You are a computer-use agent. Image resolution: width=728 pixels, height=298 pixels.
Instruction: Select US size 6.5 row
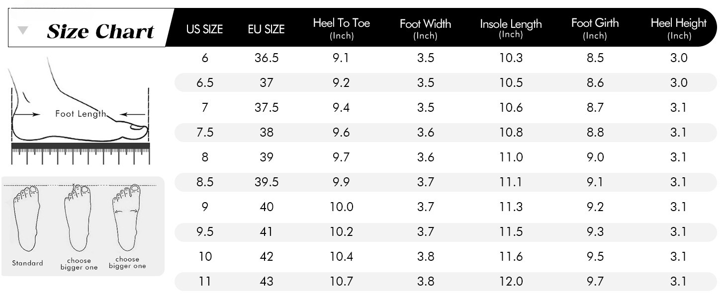pos(446,82)
